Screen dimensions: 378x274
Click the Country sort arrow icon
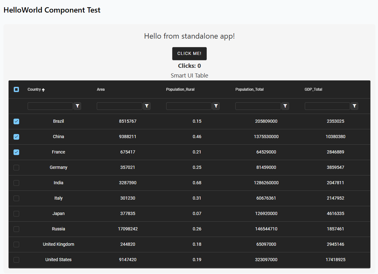click(43, 90)
